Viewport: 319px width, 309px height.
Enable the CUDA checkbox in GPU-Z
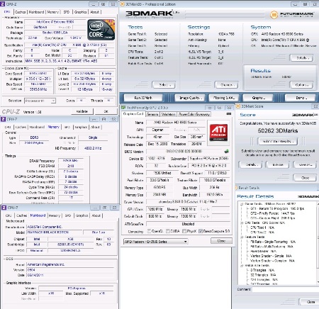(167, 231)
